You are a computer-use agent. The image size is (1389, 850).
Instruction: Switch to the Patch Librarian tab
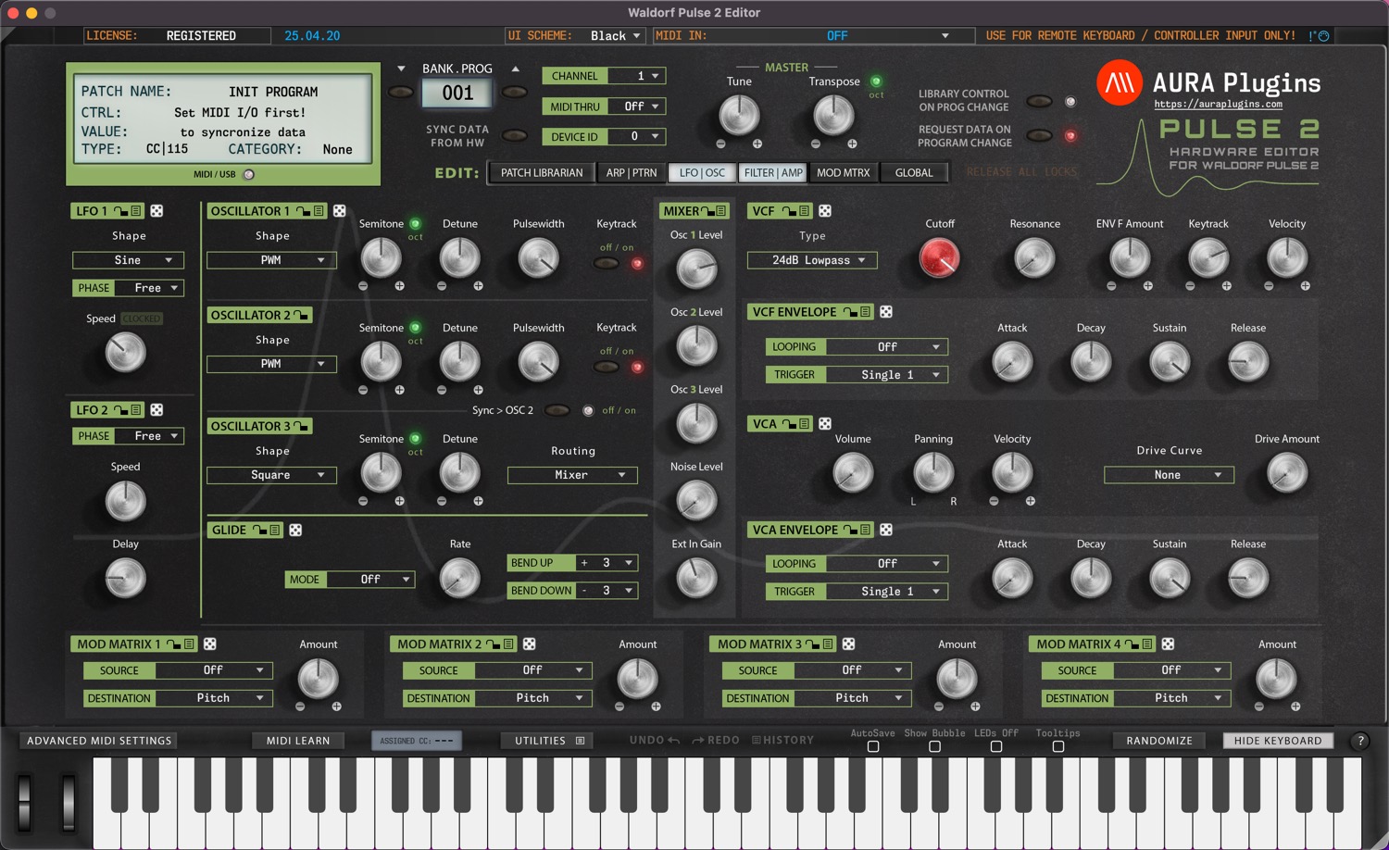542,173
